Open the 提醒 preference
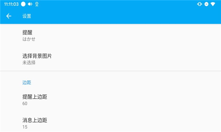The width and height of the screenshot is (221, 132). pyautogui.click(x=110, y=36)
